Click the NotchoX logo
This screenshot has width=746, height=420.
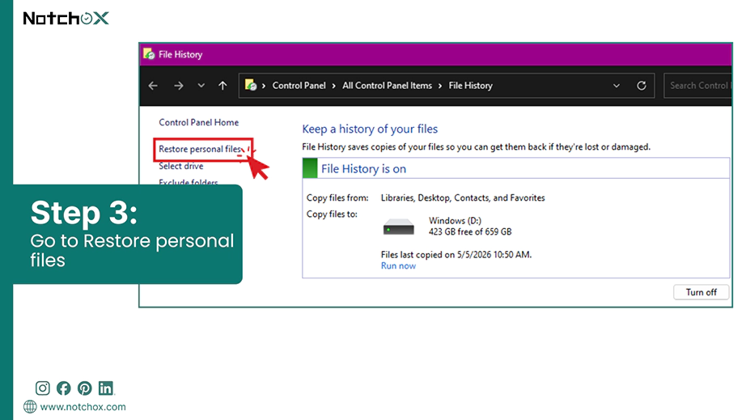[x=66, y=18]
